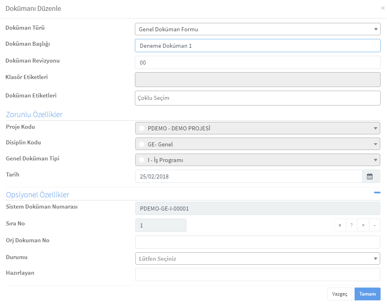Click the Orj Dokuman No field
This screenshot has height=306, width=387.
257,242
